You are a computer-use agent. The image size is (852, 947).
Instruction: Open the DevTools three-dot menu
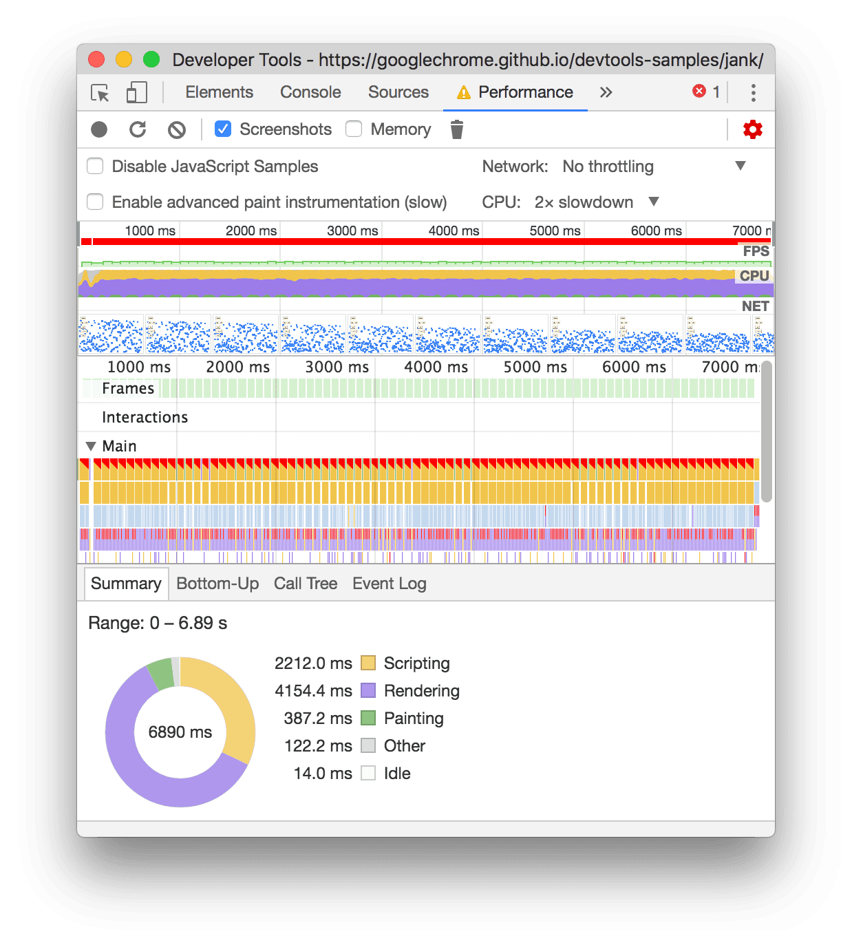pos(754,92)
